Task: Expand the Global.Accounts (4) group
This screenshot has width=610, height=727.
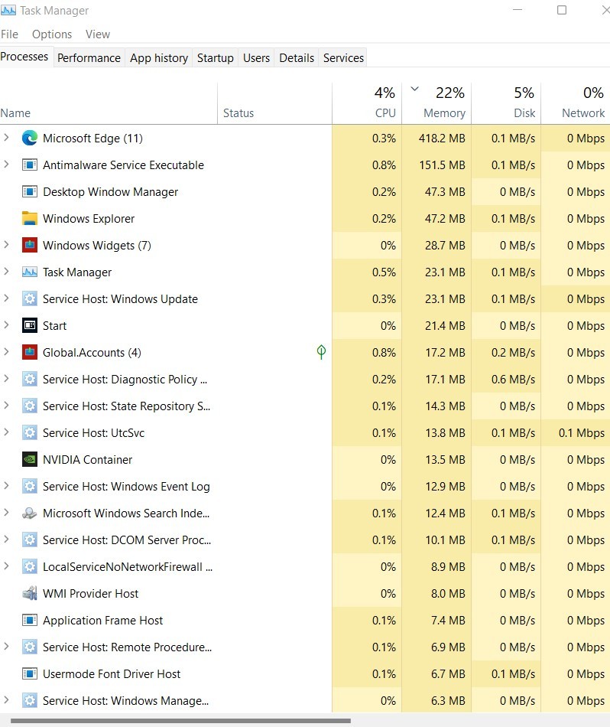Action: pyautogui.click(x=6, y=352)
